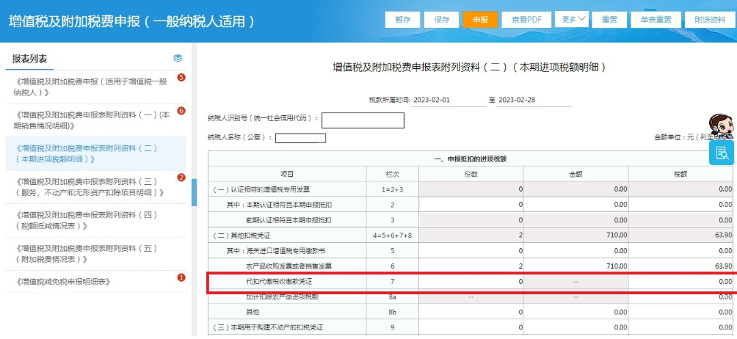Click the 份数 cell in row 2
The height and width of the screenshot is (339, 737).
click(x=470, y=205)
